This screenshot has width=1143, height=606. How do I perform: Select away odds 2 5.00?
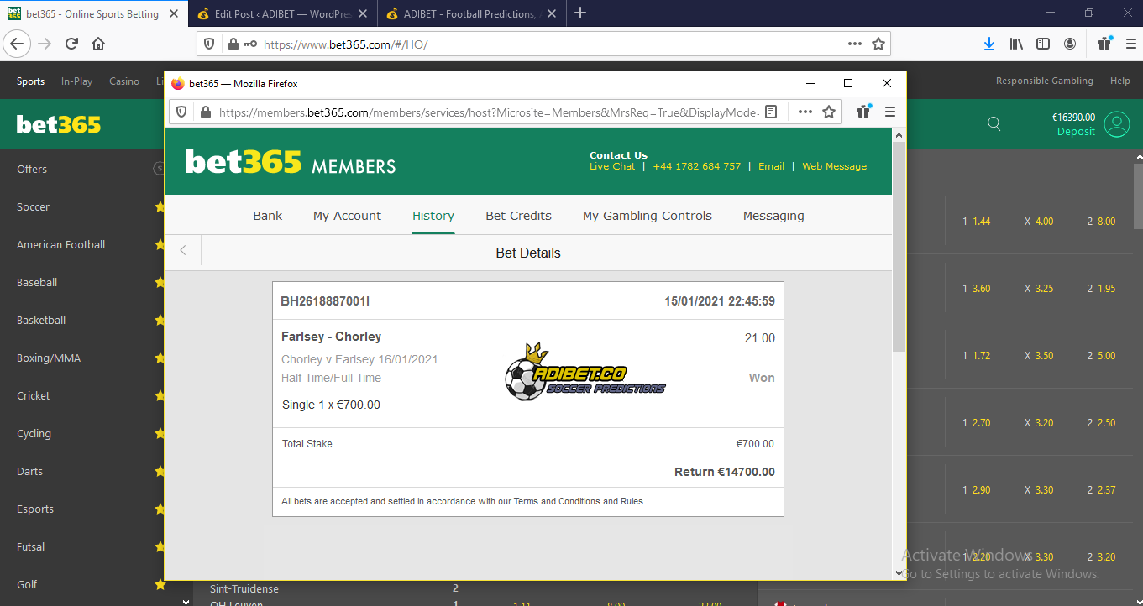1101,356
